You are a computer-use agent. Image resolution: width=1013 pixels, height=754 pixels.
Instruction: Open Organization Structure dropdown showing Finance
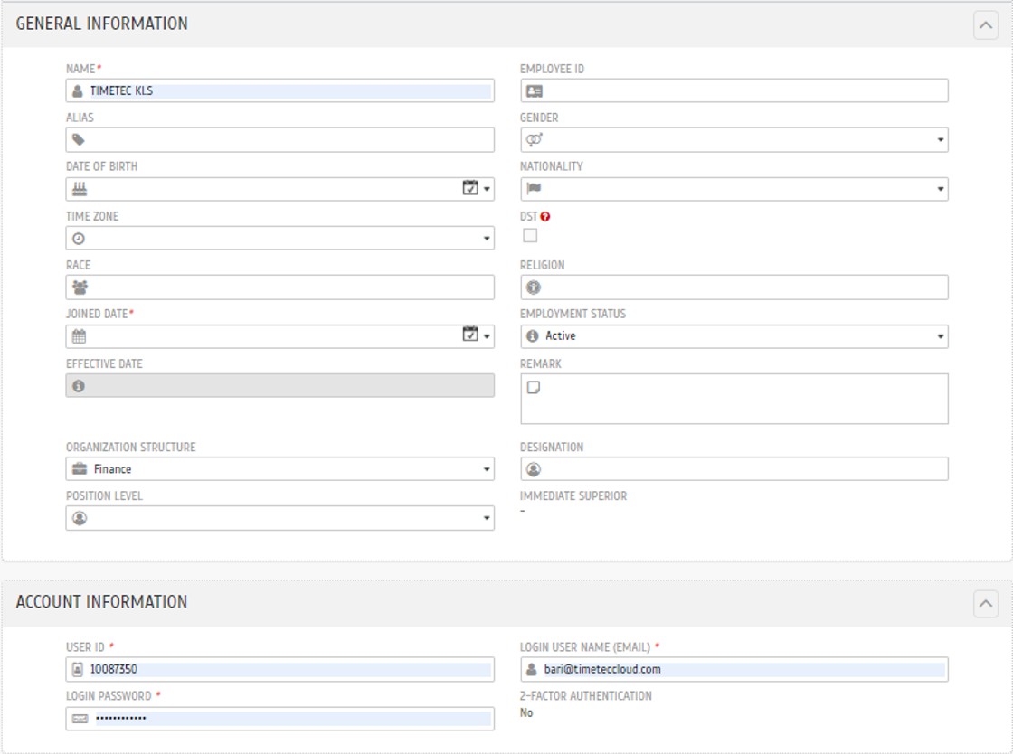click(x=279, y=469)
